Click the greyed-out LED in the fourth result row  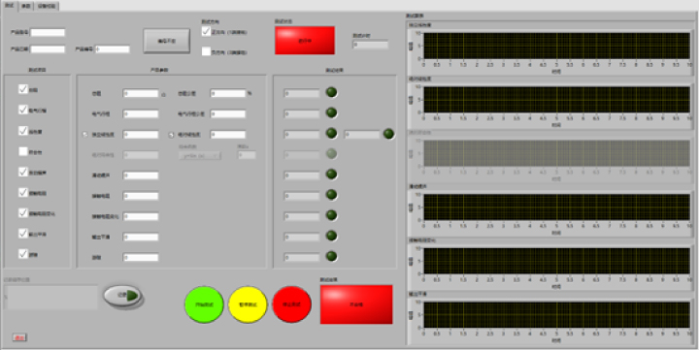tap(331, 154)
